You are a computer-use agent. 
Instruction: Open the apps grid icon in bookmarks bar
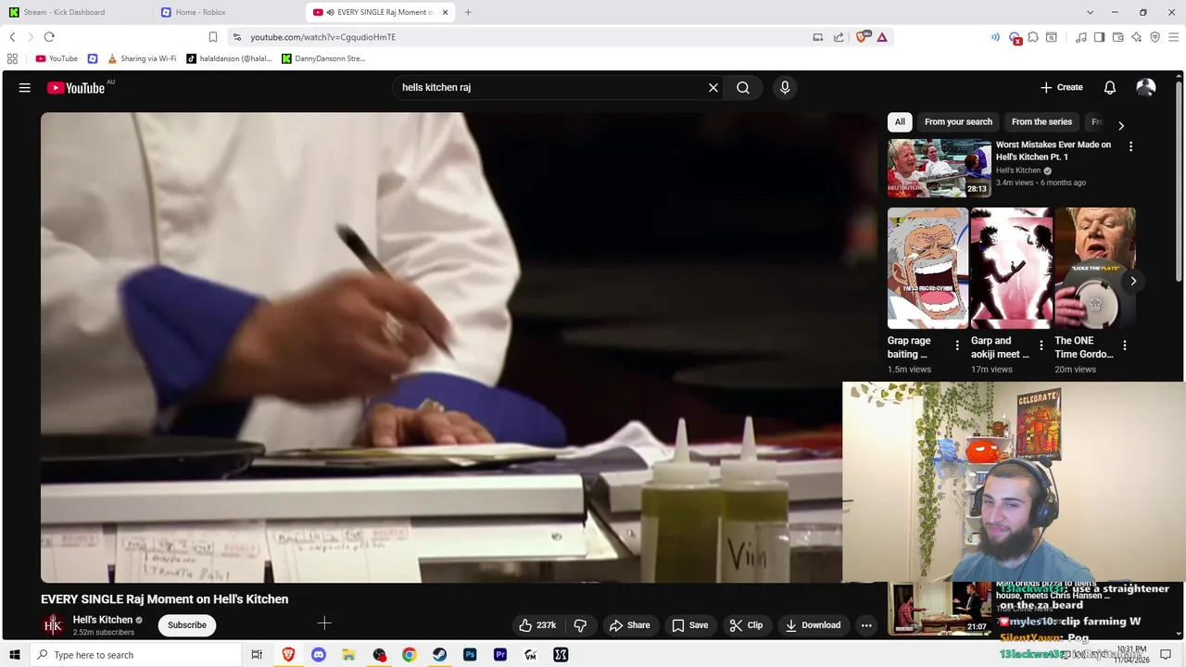pos(12,58)
